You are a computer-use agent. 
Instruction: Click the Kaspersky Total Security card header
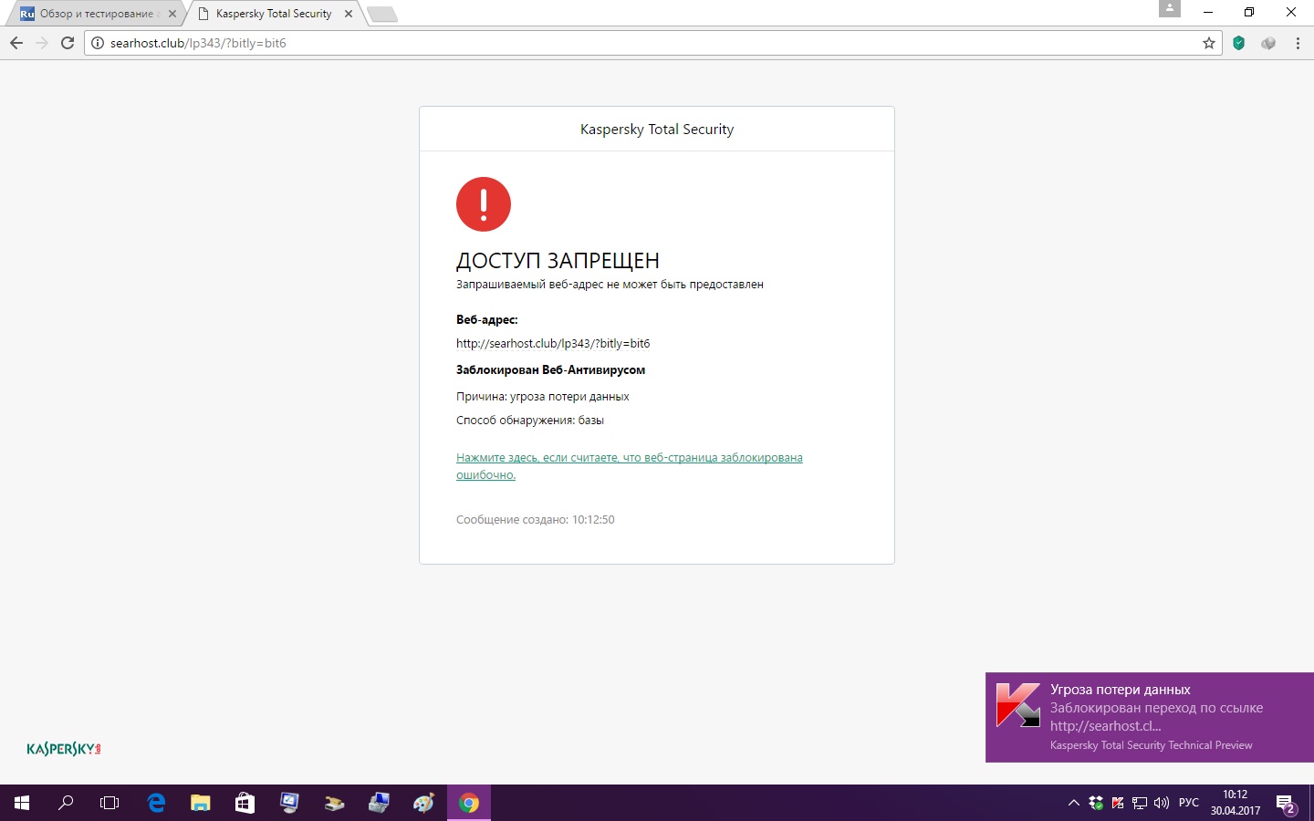[657, 130]
